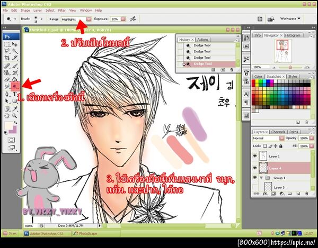318x248 pixels.
Task: Hide Group 1 with eye icon
Action: point(255,178)
